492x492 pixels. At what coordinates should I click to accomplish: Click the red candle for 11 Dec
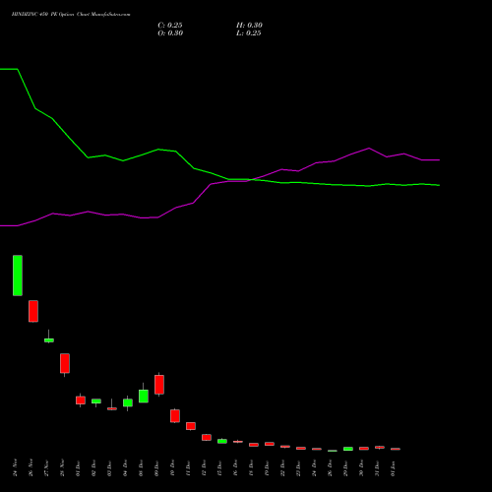tap(191, 426)
